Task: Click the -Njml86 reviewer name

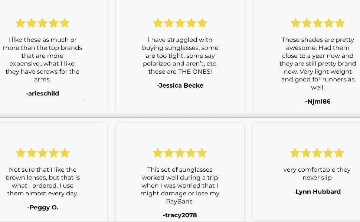Action: 318,101
